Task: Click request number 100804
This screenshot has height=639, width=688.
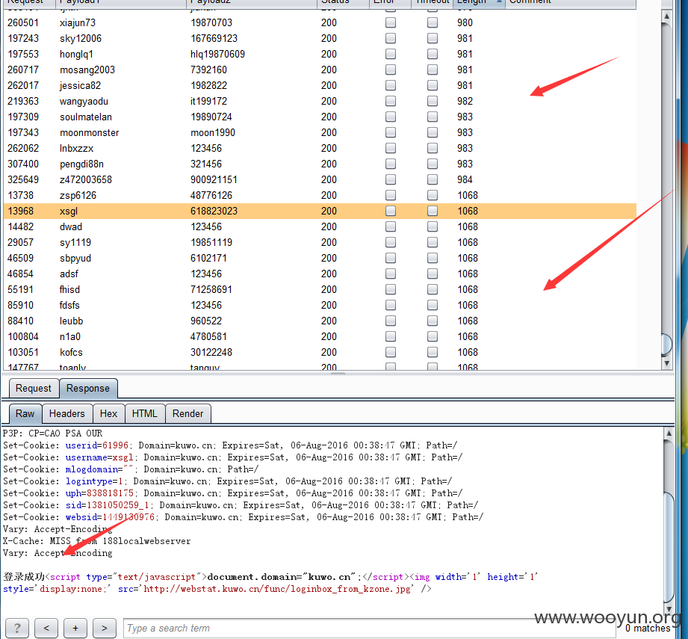Action: [x=23, y=336]
